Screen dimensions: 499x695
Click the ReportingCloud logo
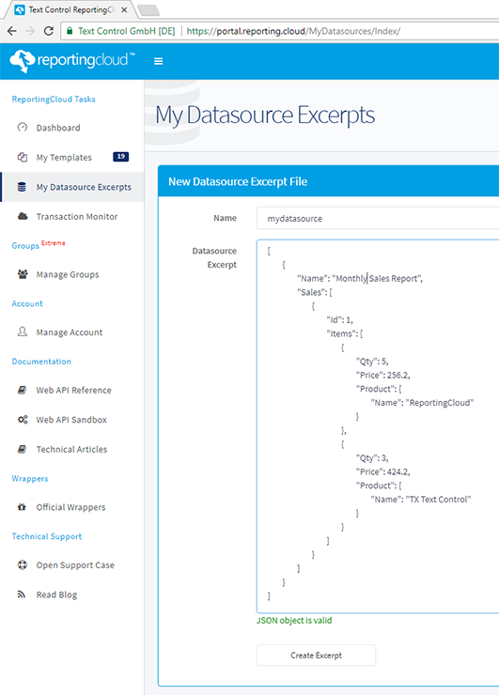pos(71,61)
